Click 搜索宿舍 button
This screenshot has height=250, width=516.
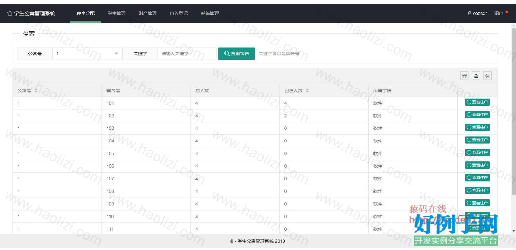tap(236, 54)
